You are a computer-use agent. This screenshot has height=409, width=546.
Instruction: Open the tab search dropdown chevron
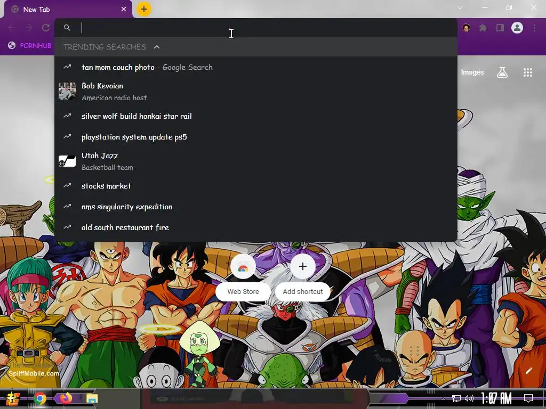point(460,7)
